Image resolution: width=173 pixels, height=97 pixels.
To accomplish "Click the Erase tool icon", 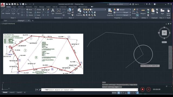I will (48, 10).
